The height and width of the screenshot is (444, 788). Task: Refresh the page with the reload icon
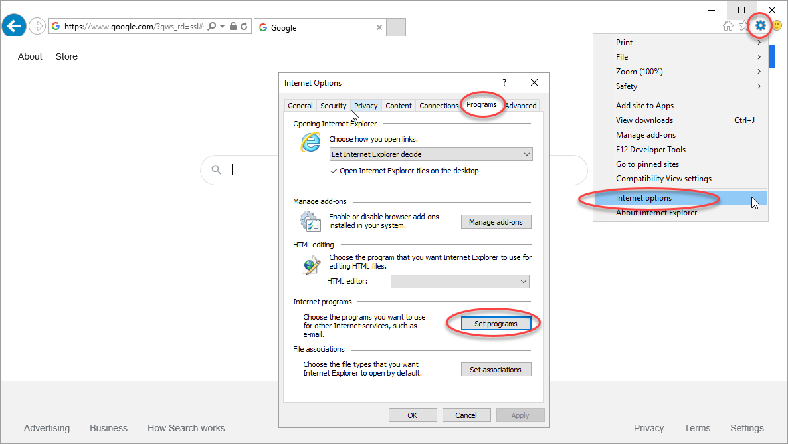tap(245, 26)
